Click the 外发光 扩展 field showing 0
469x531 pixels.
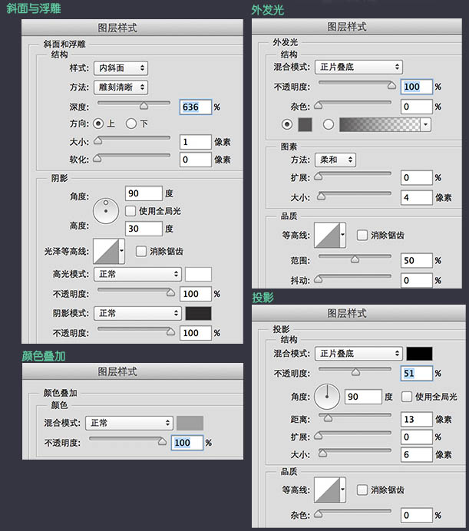(x=417, y=177)
